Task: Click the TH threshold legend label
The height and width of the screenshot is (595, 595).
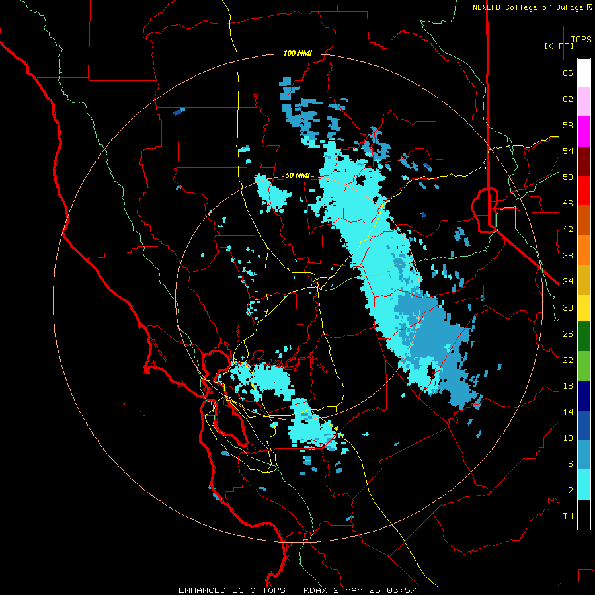Action: 568,516
